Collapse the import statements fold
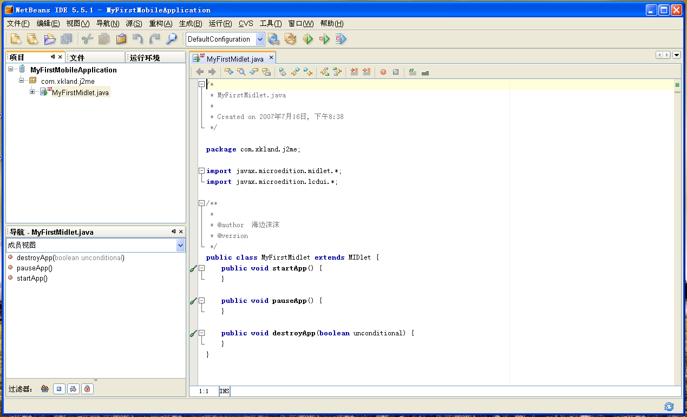The image size is (687, 417). (201, 171)
